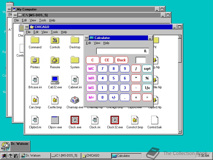Viewport: 213px width, 160px height.
Task: Click the number 5 calculator key
Action: tap(114, 78)
